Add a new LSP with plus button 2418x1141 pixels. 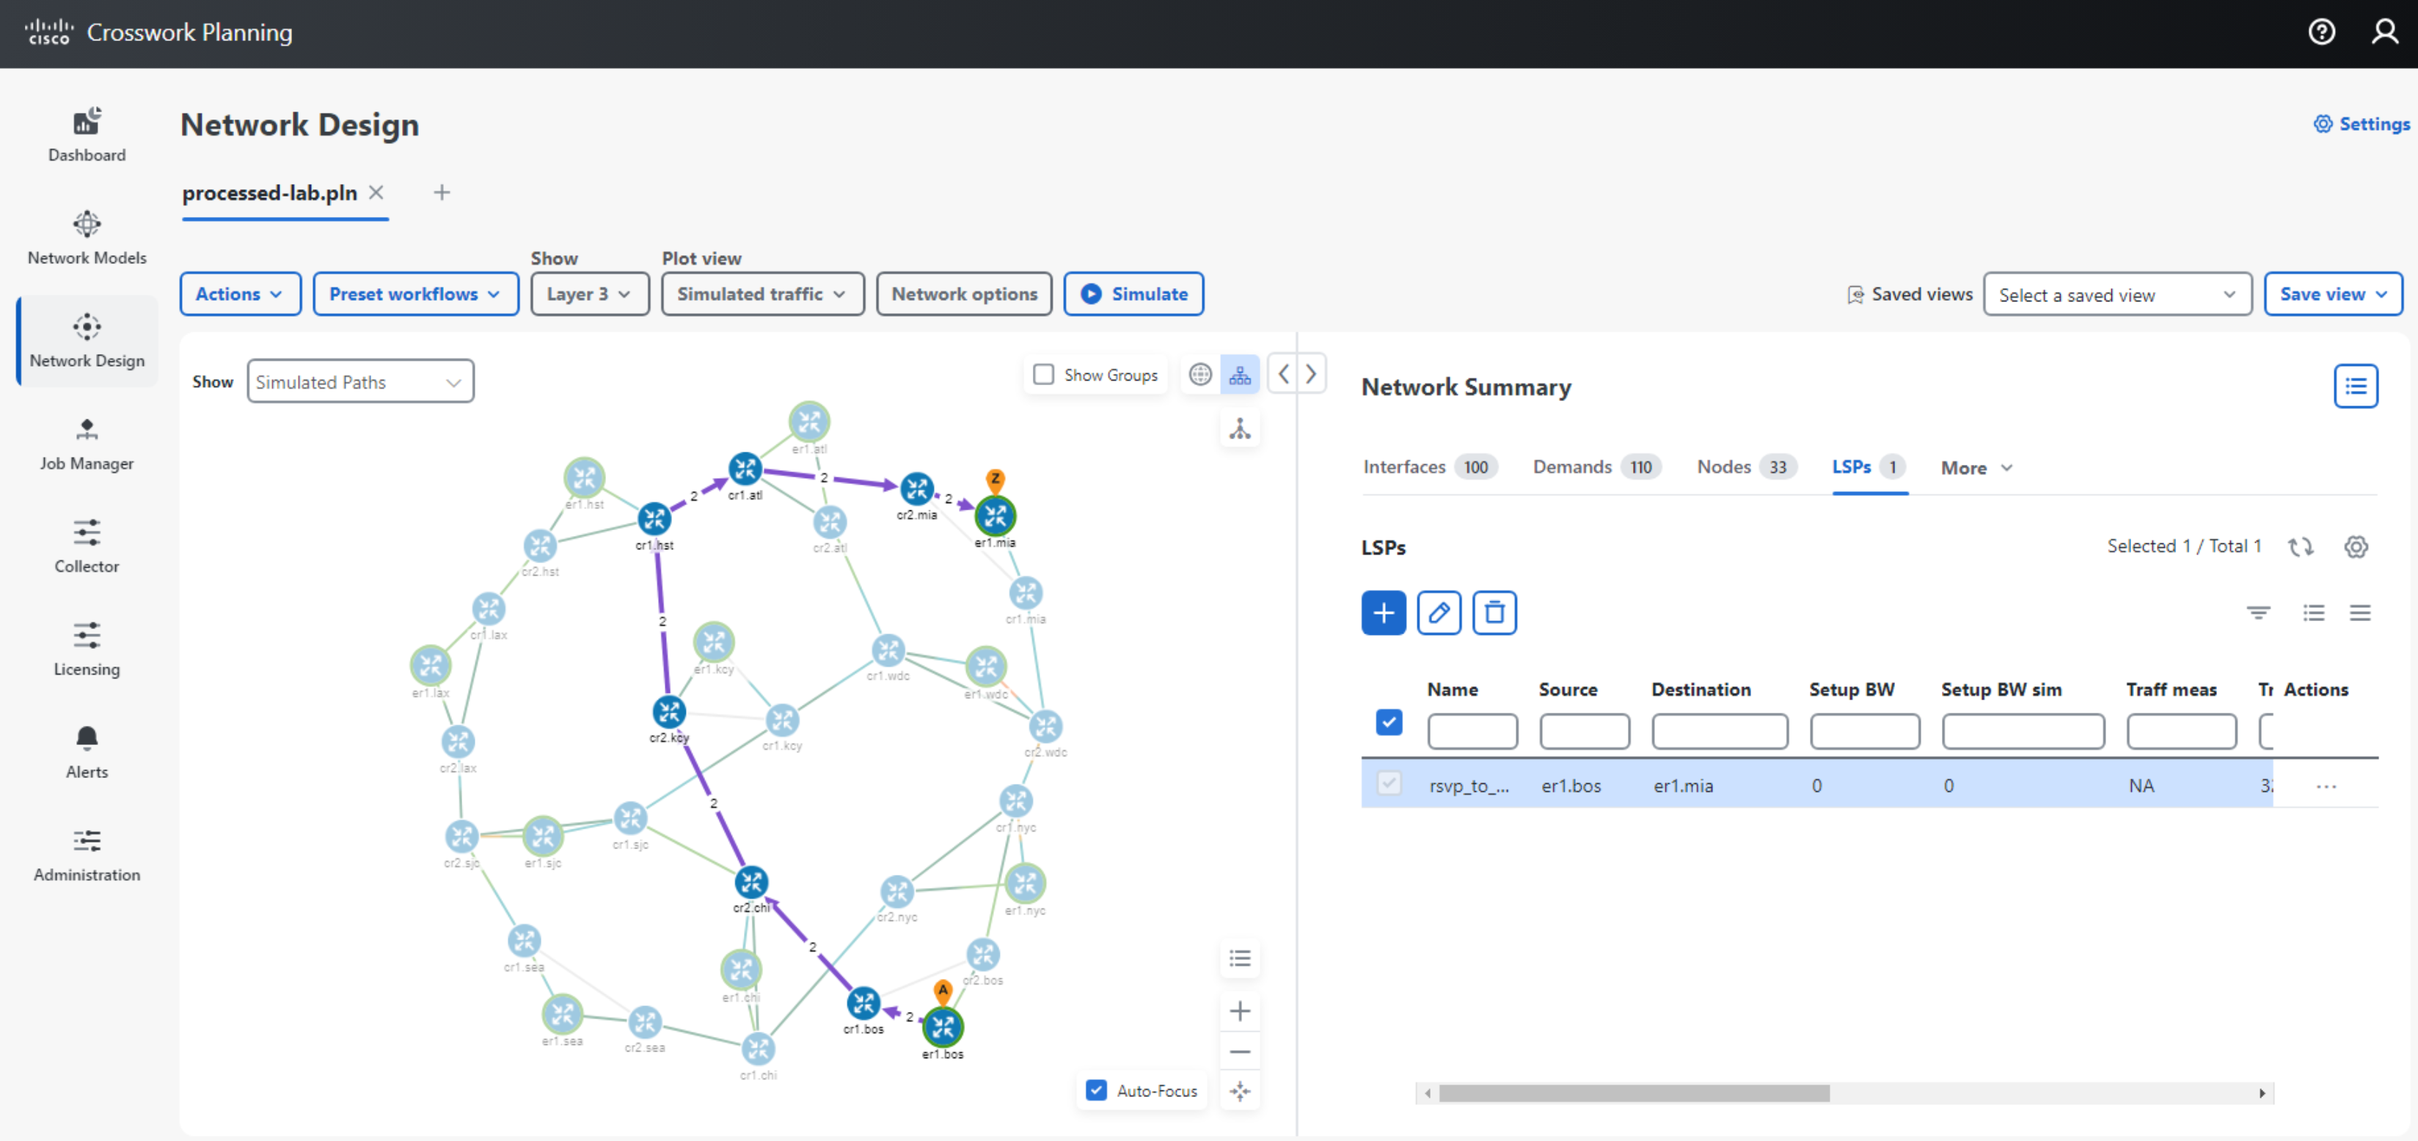[x=1384, y=613]
